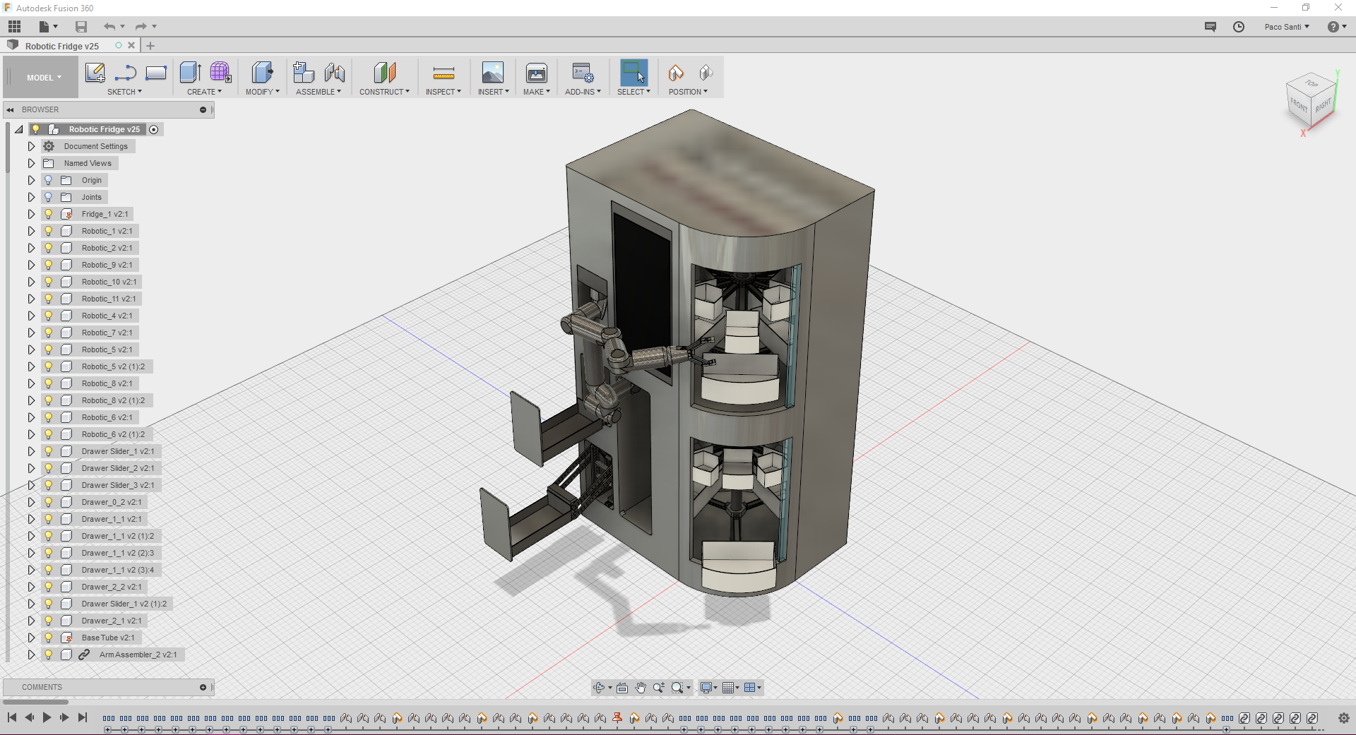Open timeline settings gear icon
This screenshot has width=1356, height=735.
1344,718
